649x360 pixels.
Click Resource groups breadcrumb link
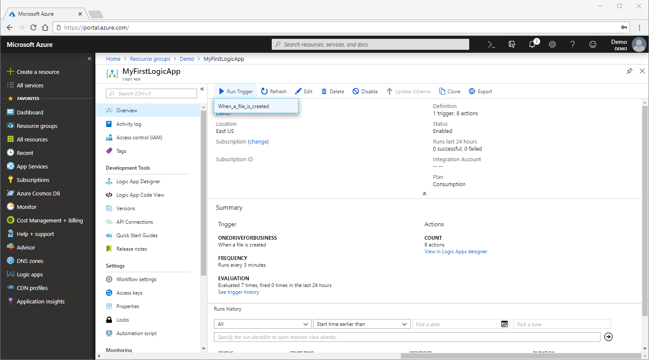pos(150,59)
